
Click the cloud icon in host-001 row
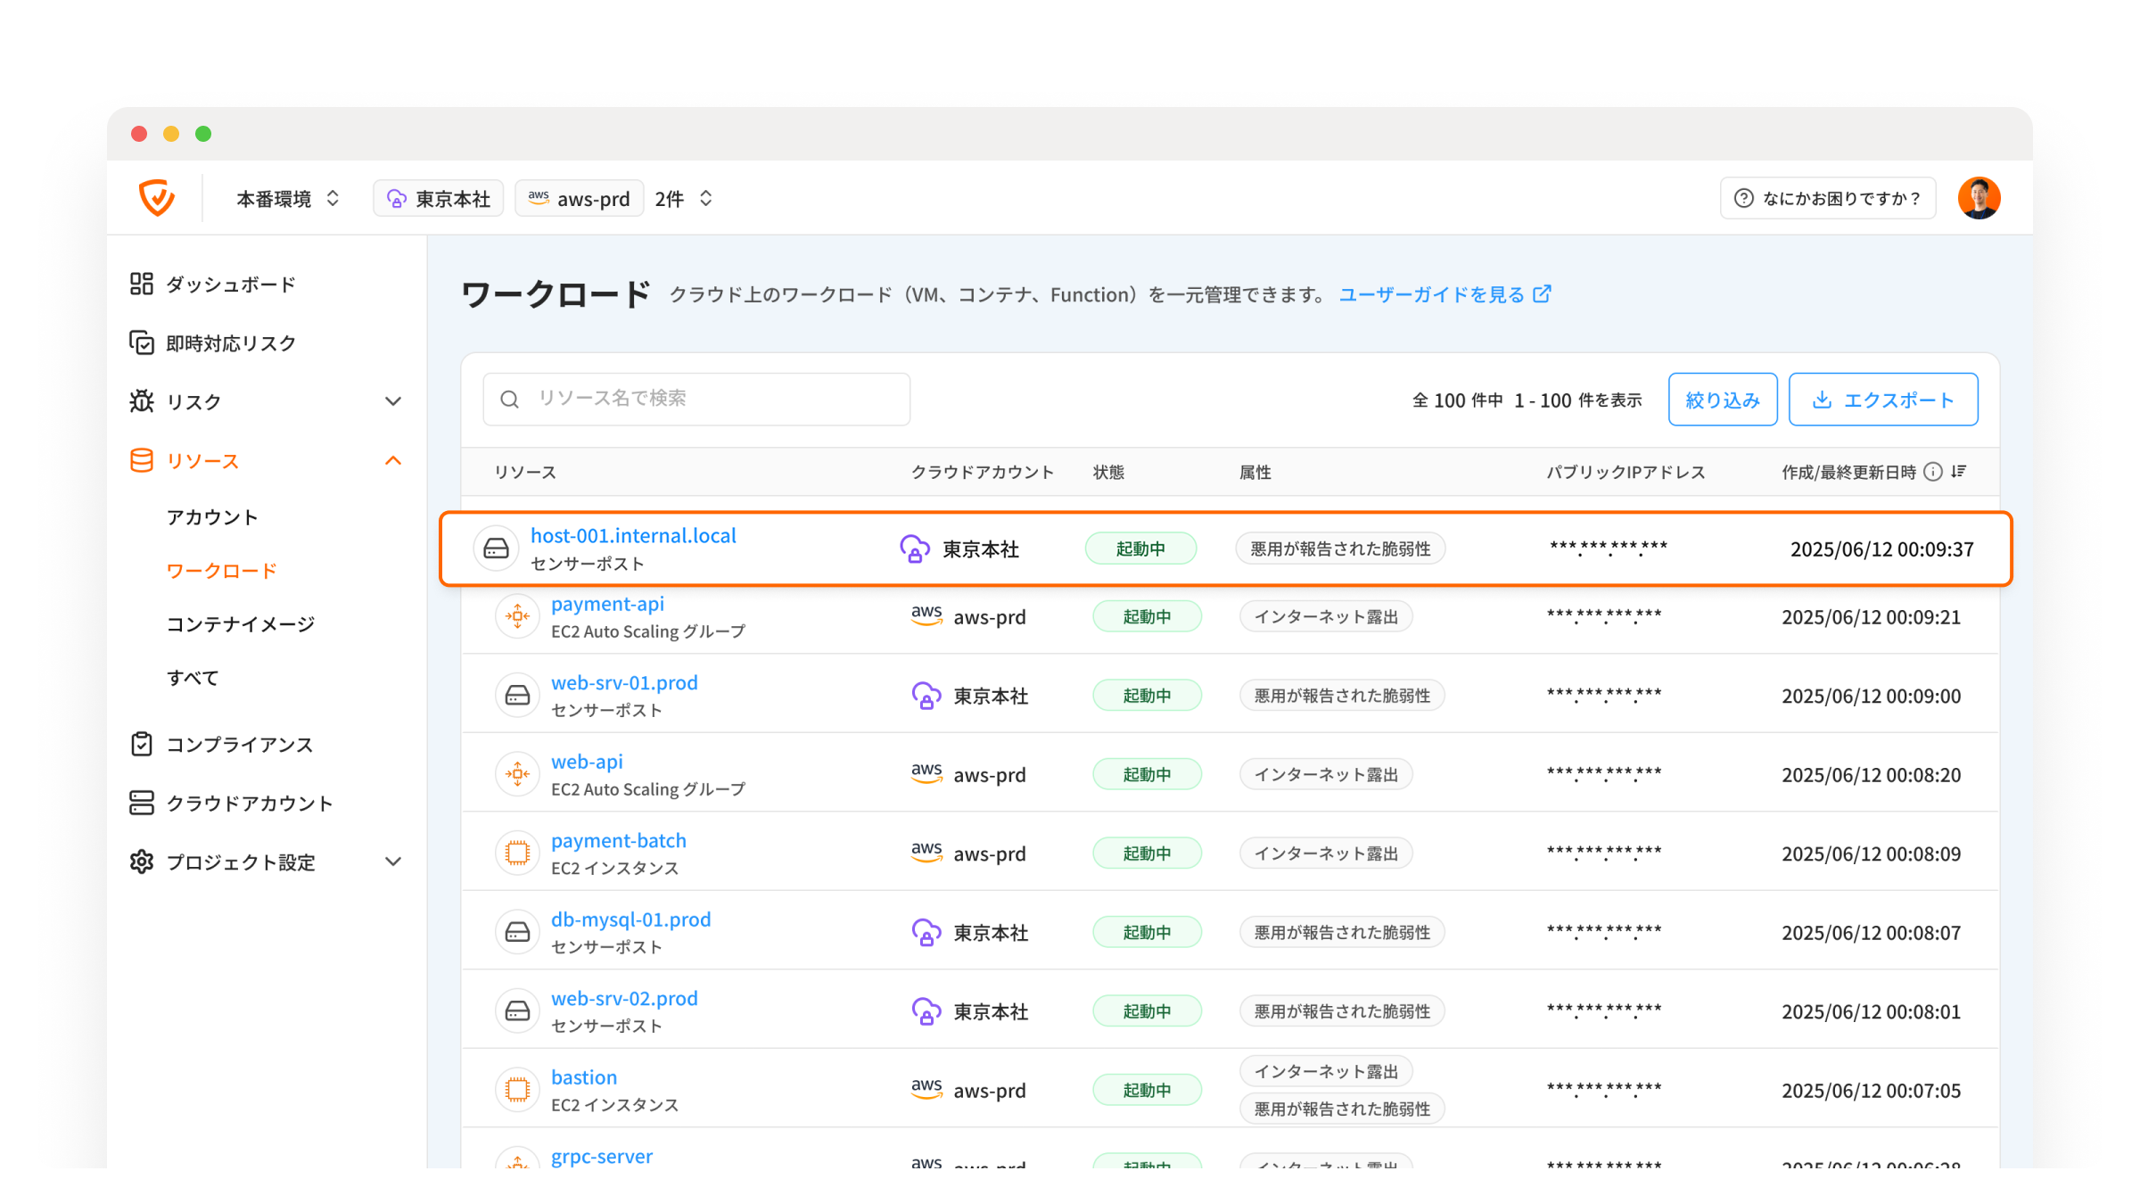tap(915, 548)
